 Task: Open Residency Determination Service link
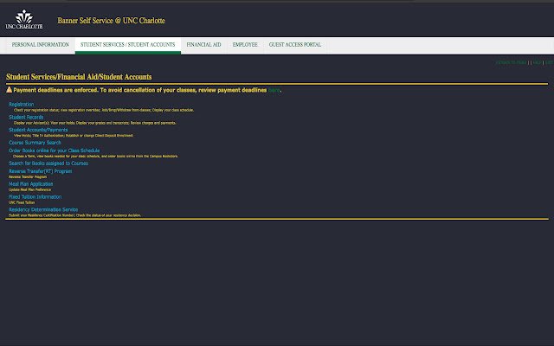click(43, 209)
